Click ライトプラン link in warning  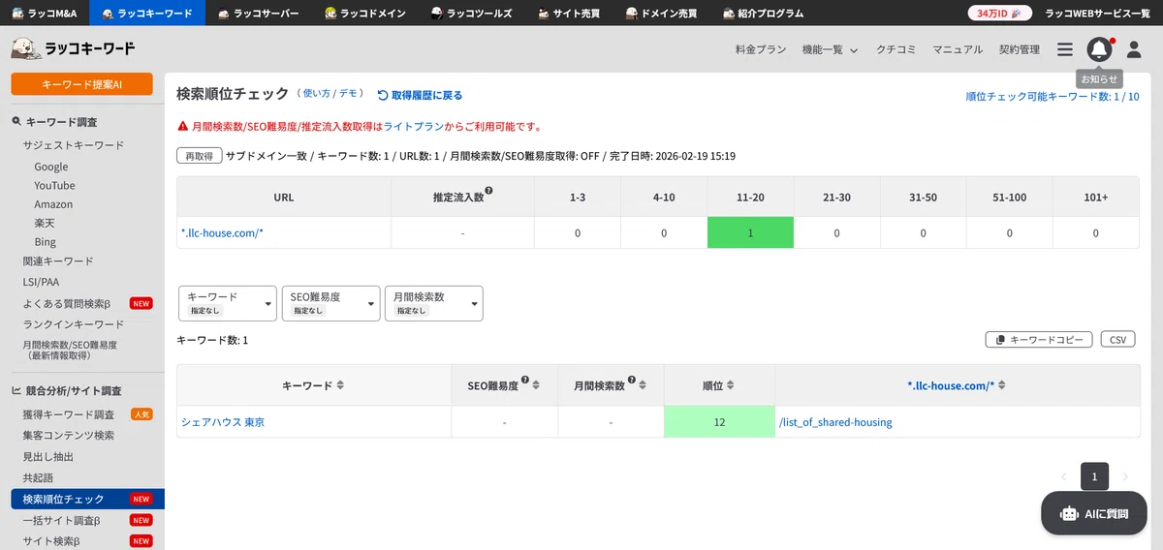[x=414, y=126]
